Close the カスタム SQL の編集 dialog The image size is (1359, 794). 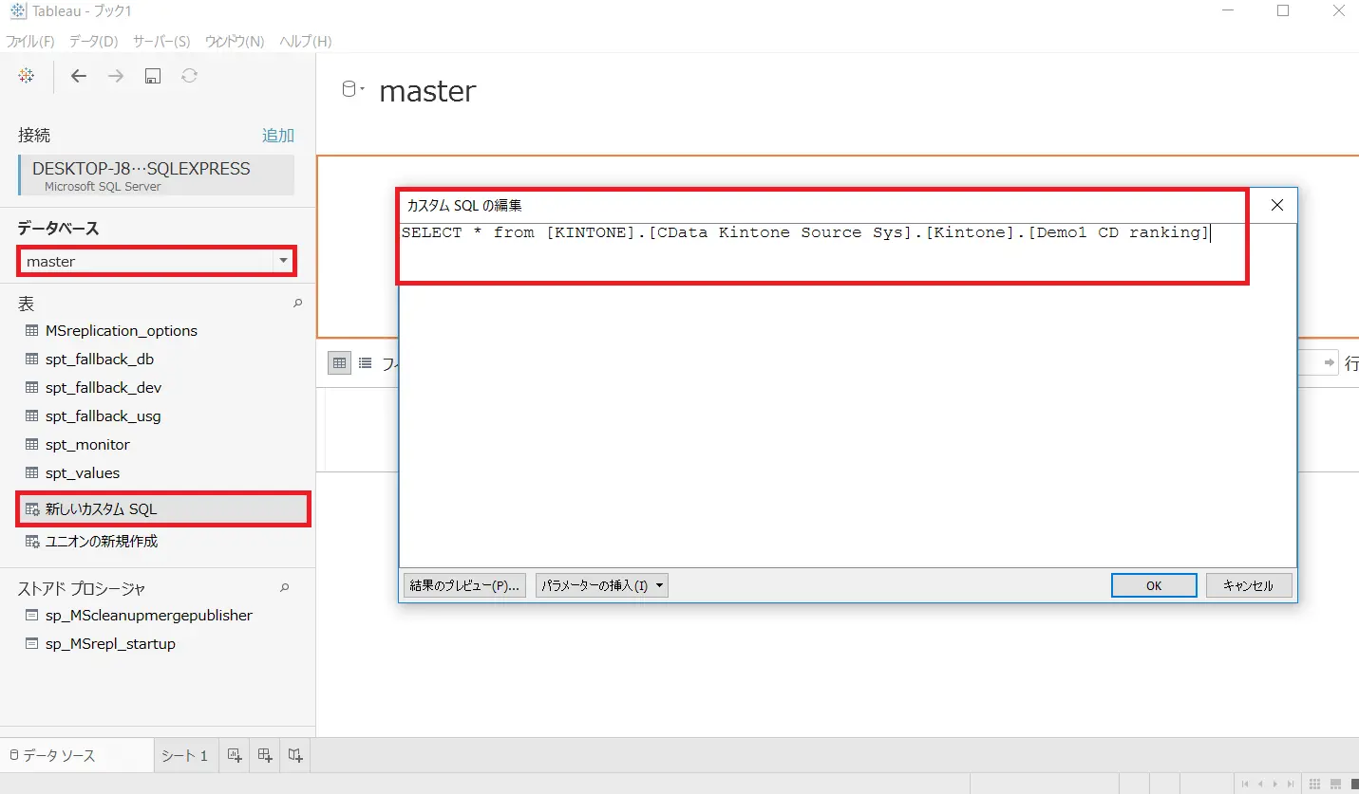(x=1276, y=205)
